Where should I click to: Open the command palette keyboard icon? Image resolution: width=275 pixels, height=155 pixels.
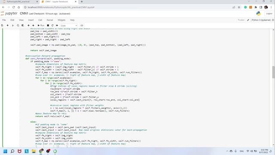point(82,25)
